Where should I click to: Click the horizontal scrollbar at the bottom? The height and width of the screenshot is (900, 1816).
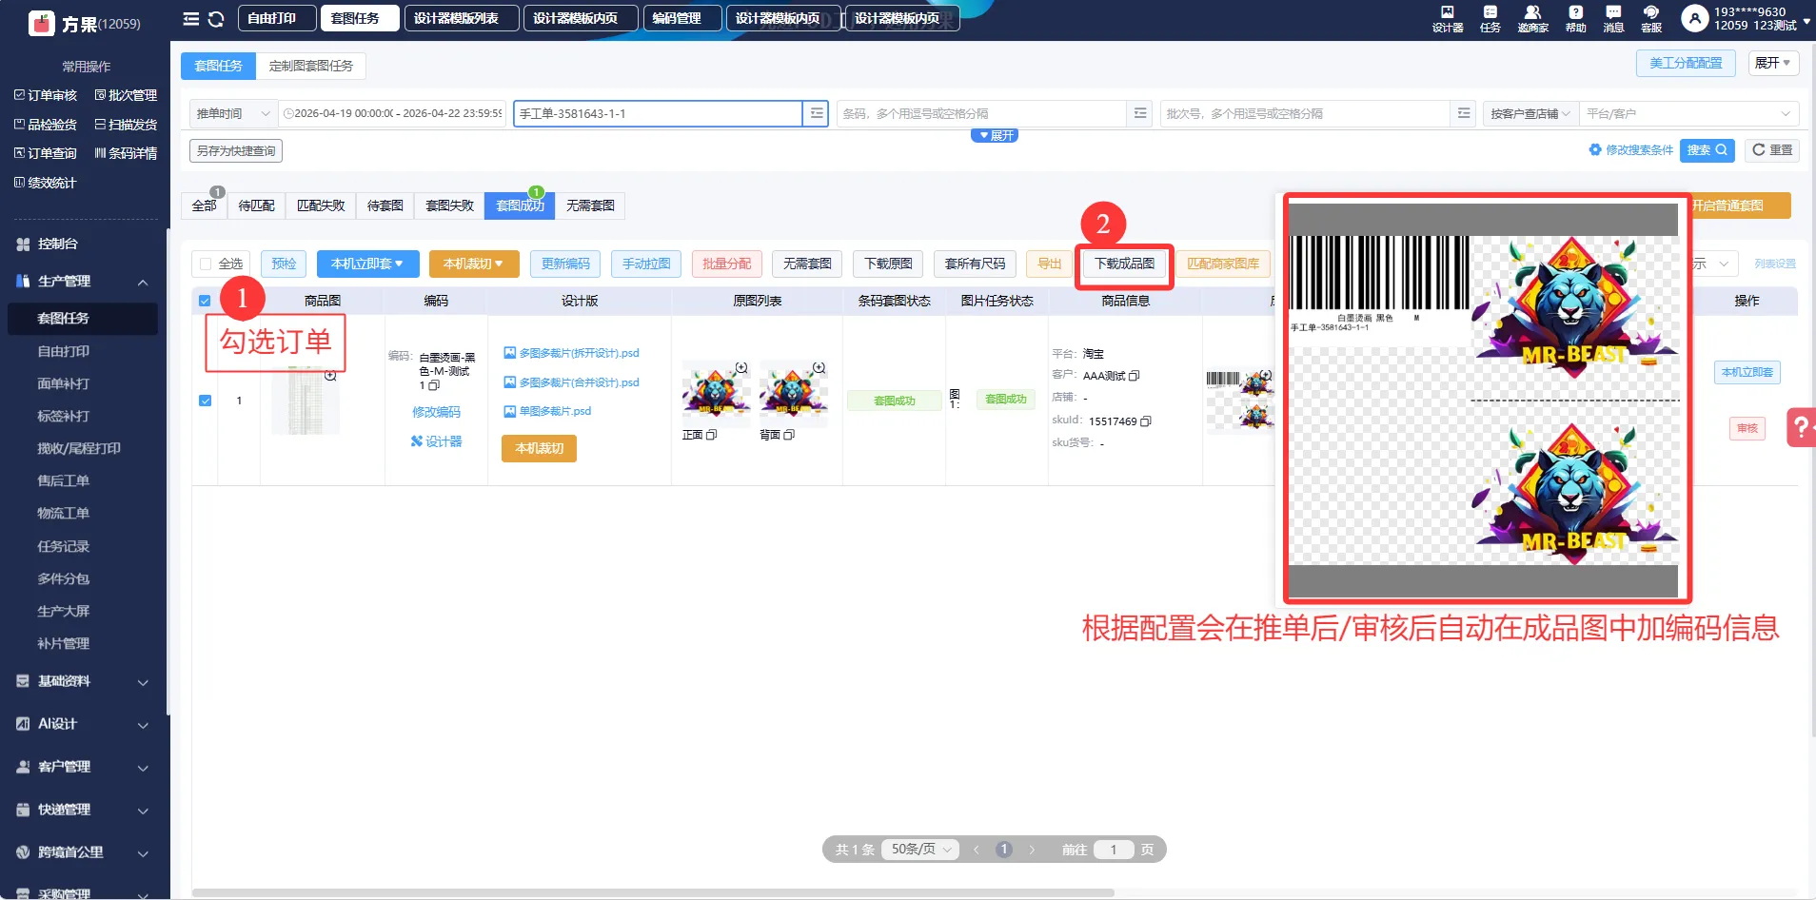(653, 892)
